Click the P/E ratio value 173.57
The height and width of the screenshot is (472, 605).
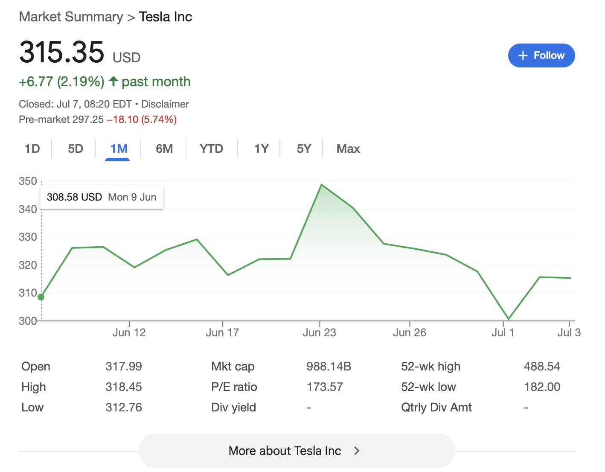pos(325,387)
